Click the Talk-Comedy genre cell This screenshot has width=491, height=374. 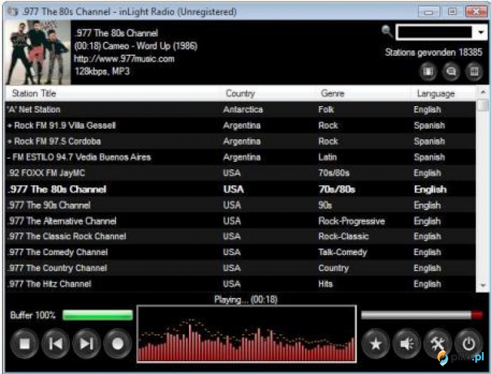pyautogui.click(x=342, y=252)
